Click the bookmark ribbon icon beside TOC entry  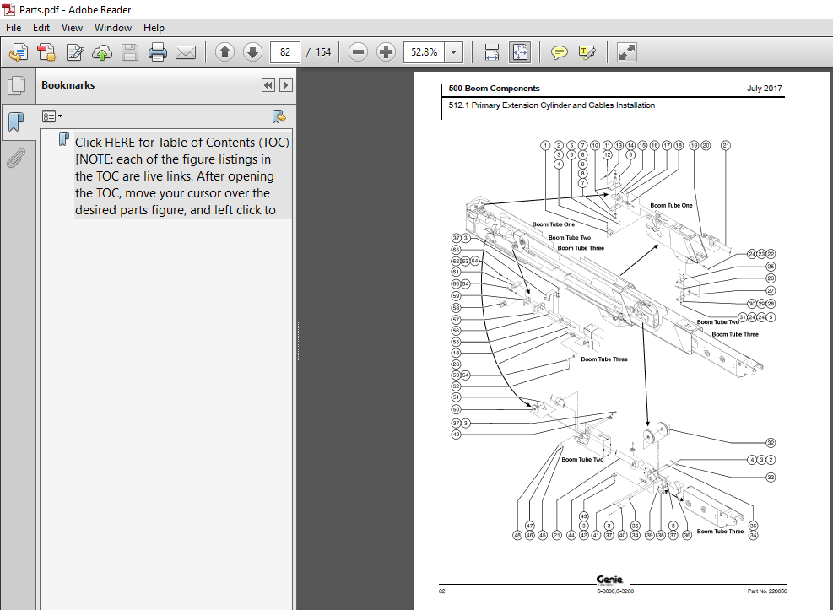coord(64,139)
